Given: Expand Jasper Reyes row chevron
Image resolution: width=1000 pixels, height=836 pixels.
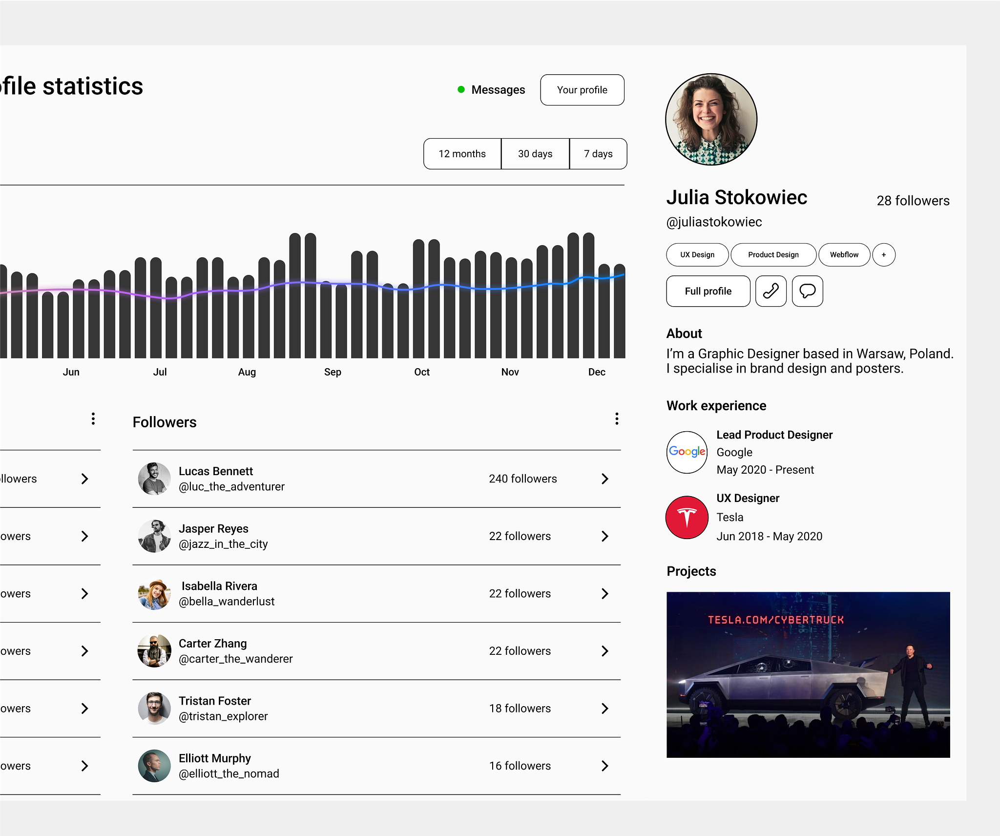Looking at the screenshot, I should tap(605, 536).
